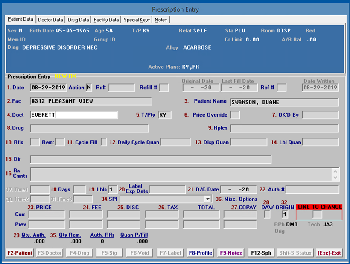Toggle the Cycle Fill checkbox
350x264 pixels.
pos(104,142)
